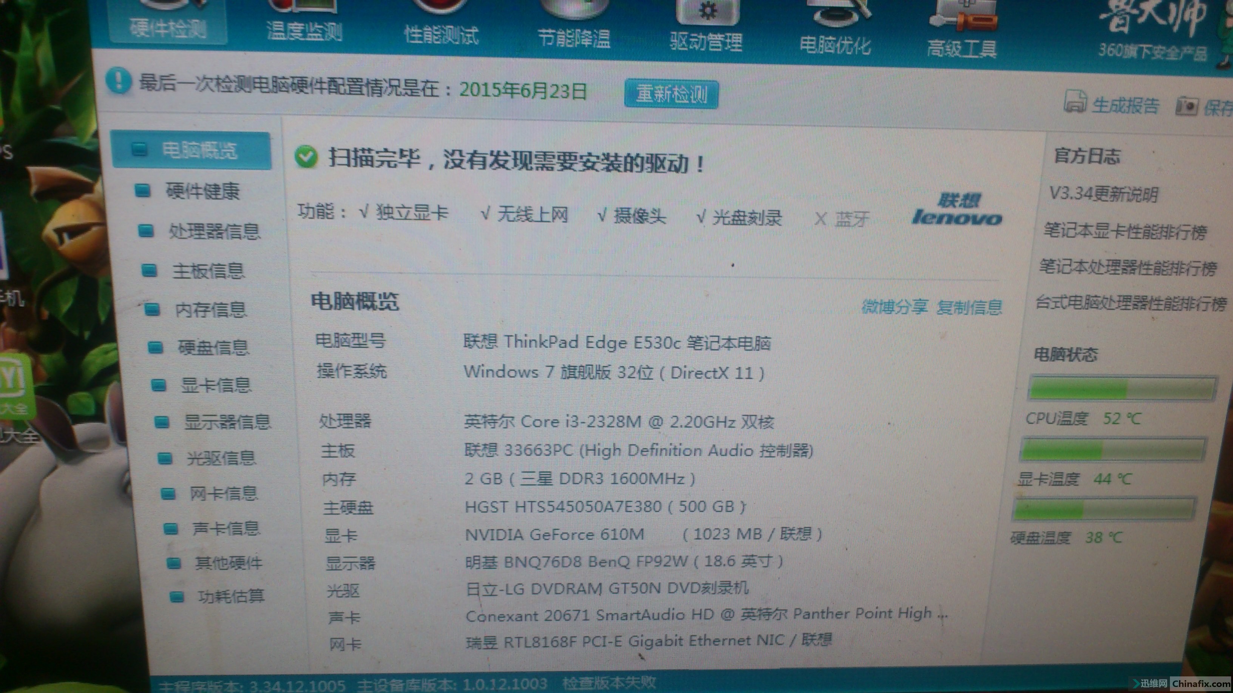1233x693 pixels.
Task: Select 电脑概览 in the sidebar
Action: click(192, 150)
